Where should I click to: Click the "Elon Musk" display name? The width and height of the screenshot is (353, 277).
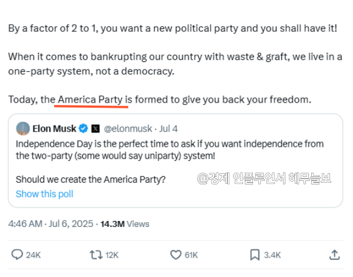55,128
